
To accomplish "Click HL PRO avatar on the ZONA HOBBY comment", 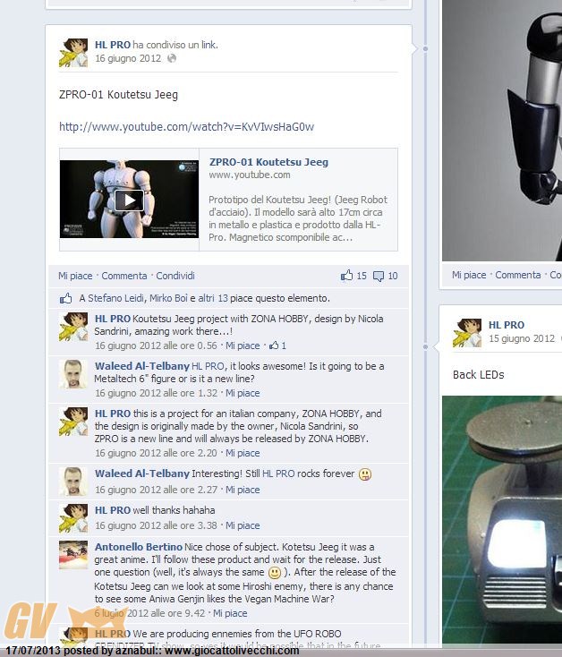I will click(73, 327).
